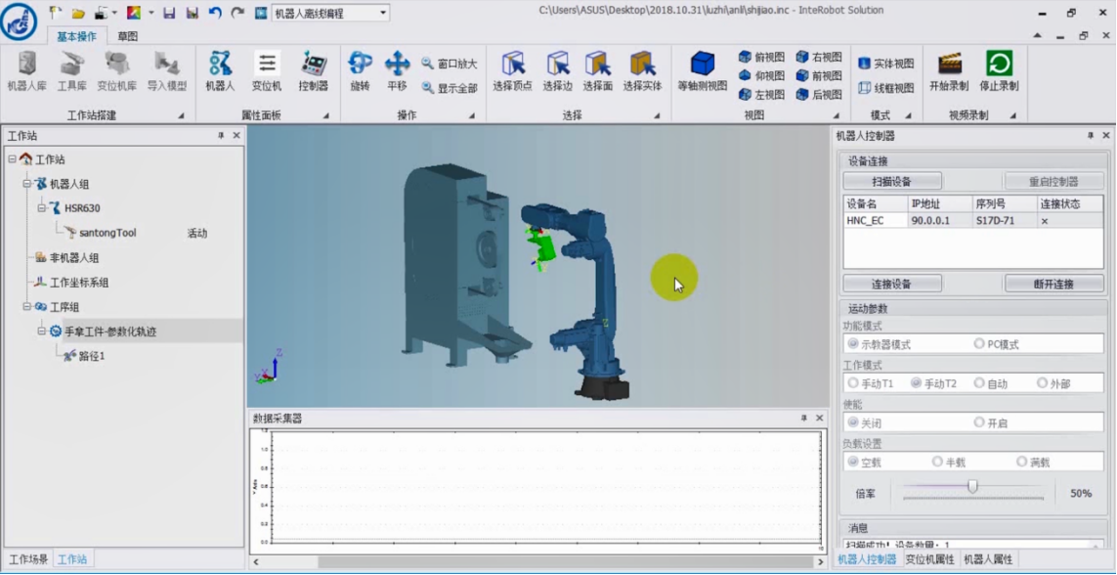Click the 停止录制 stop recording icon
The width and height of the screenshot is (1117, 575).
tap(999, 71)
